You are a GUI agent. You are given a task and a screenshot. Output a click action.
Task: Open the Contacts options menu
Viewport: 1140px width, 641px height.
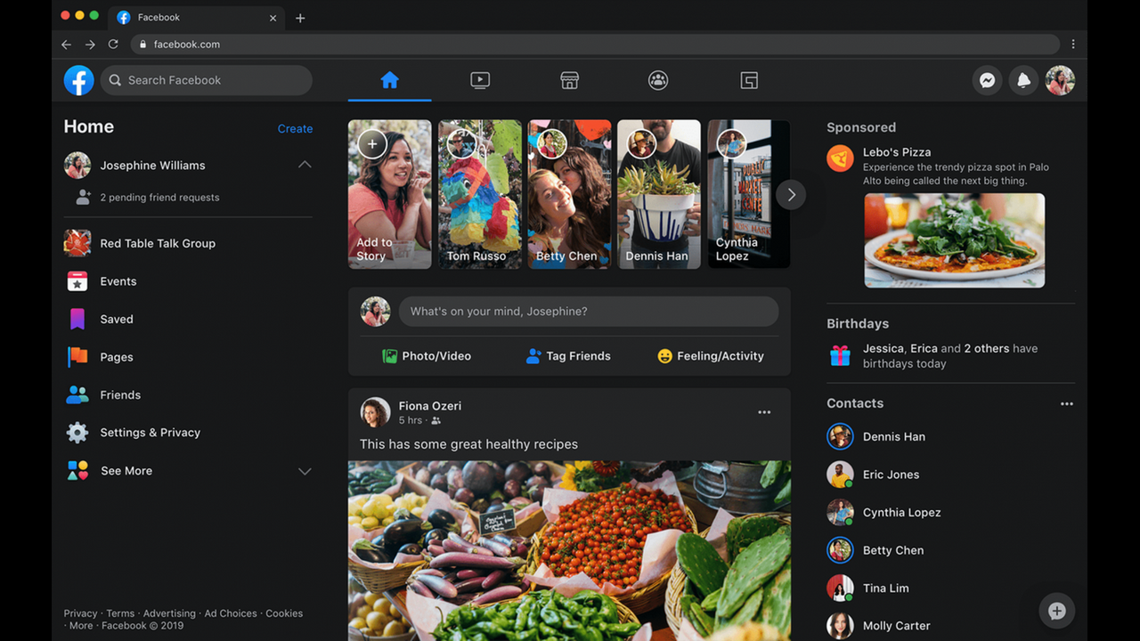pos(1066,403)
